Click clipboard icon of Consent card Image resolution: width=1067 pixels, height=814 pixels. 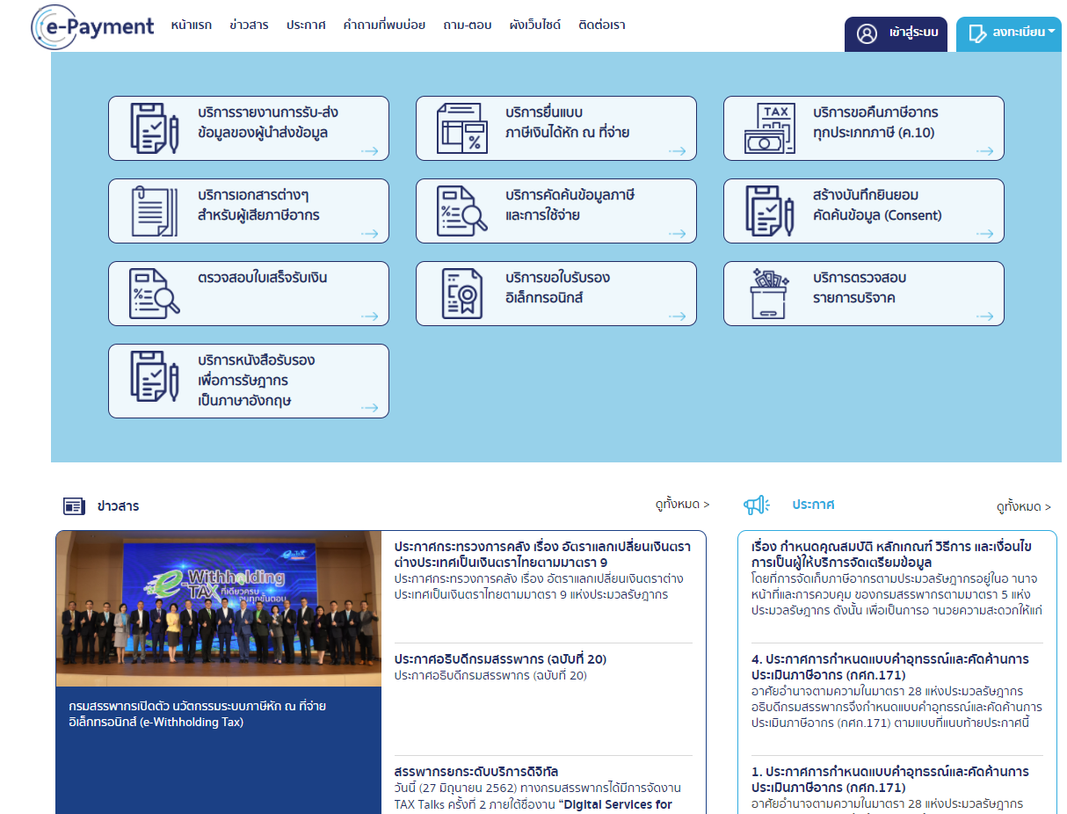(x=770, y=211)
